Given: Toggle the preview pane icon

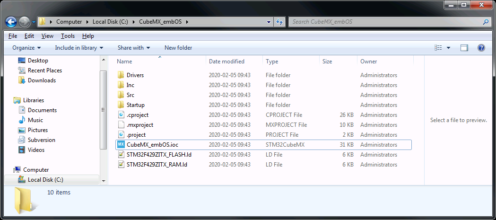Looking at the screenshot, I should tap(464, 48).
